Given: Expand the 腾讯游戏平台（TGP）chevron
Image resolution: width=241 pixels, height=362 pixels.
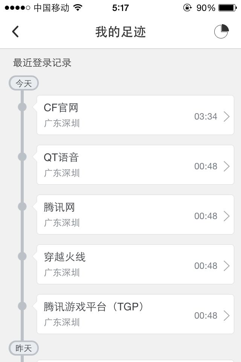Looking at the screenshot, I should tap(227, 316).
